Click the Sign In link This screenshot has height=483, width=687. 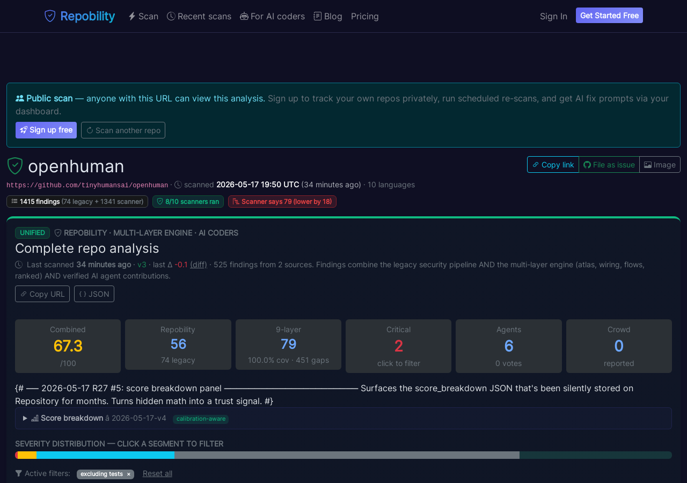click(x=553, y=16)
